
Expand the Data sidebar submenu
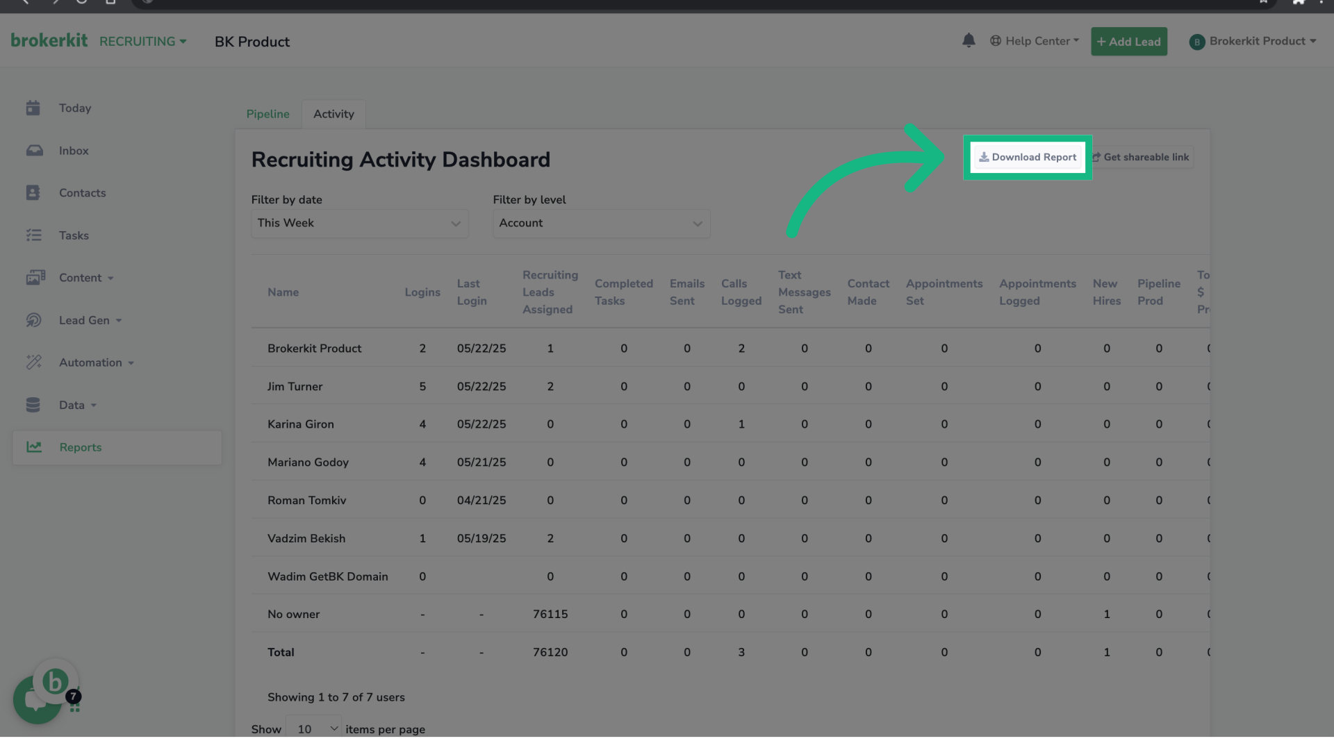(78, 405)
